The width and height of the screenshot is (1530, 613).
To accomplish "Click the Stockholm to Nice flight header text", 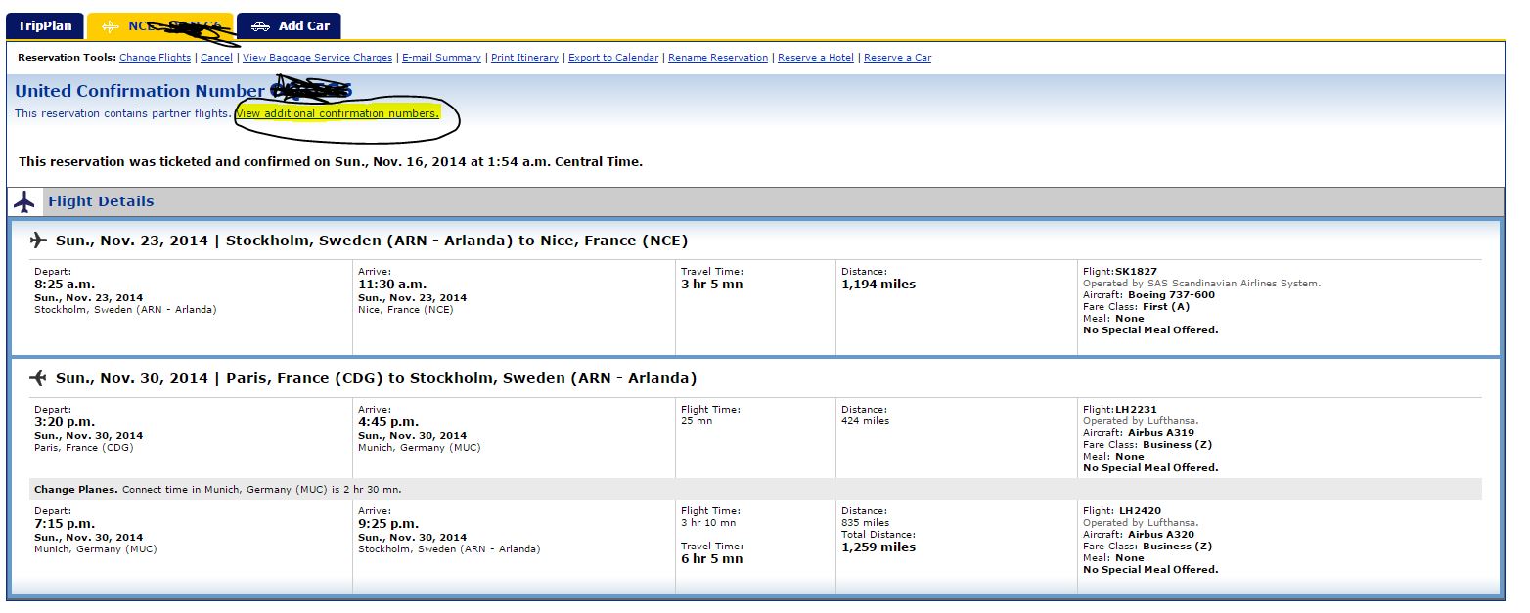I will [x=372, y=241].
